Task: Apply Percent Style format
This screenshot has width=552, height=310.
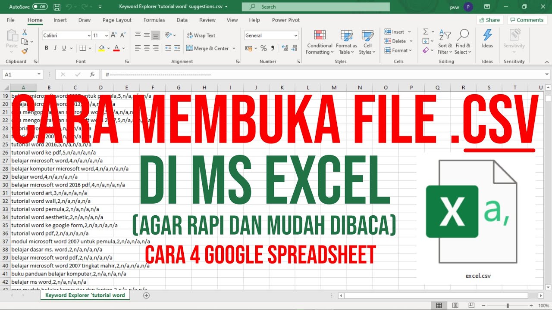Action: click(x=263, y=48)
